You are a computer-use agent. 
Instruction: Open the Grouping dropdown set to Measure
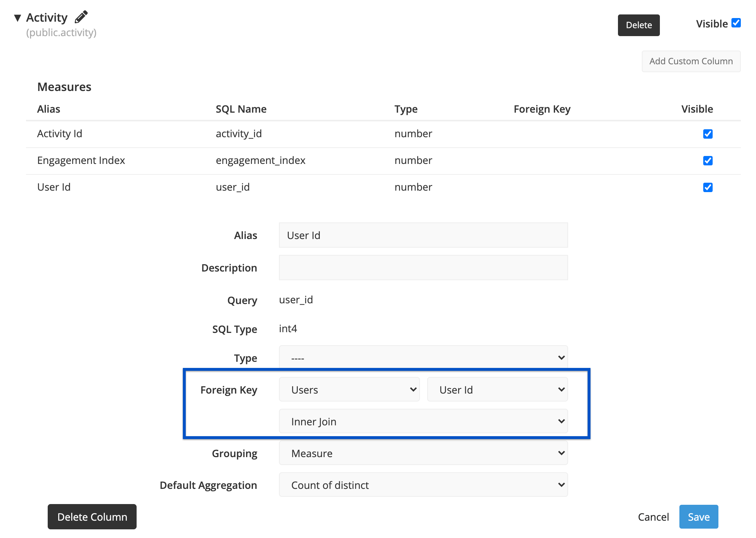tap(423, 453)
